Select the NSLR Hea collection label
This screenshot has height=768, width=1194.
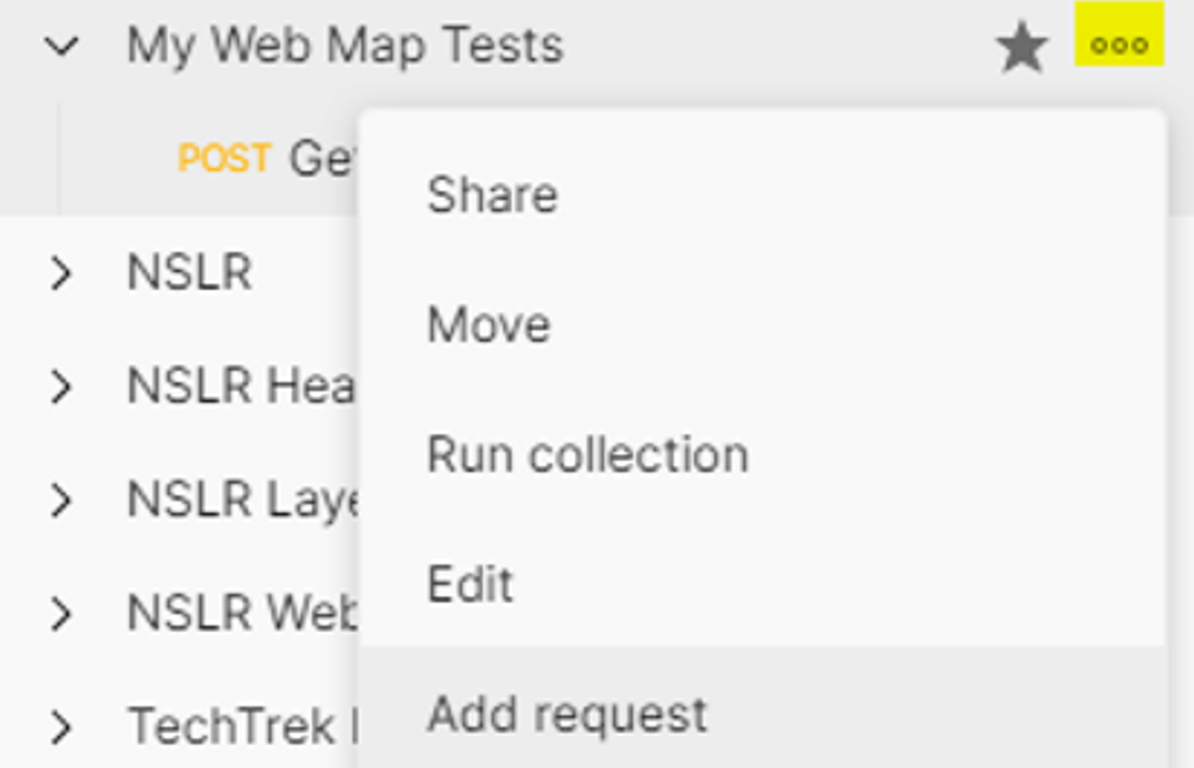click(x=241, y=386)
